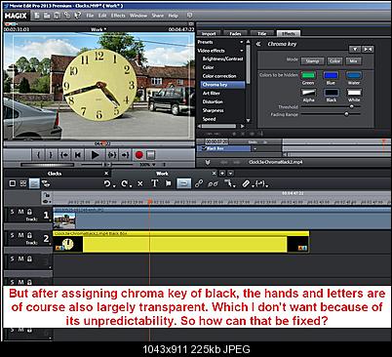Set the range start marker bracket button
Screen dimensions: 392x357
[38, 155]
